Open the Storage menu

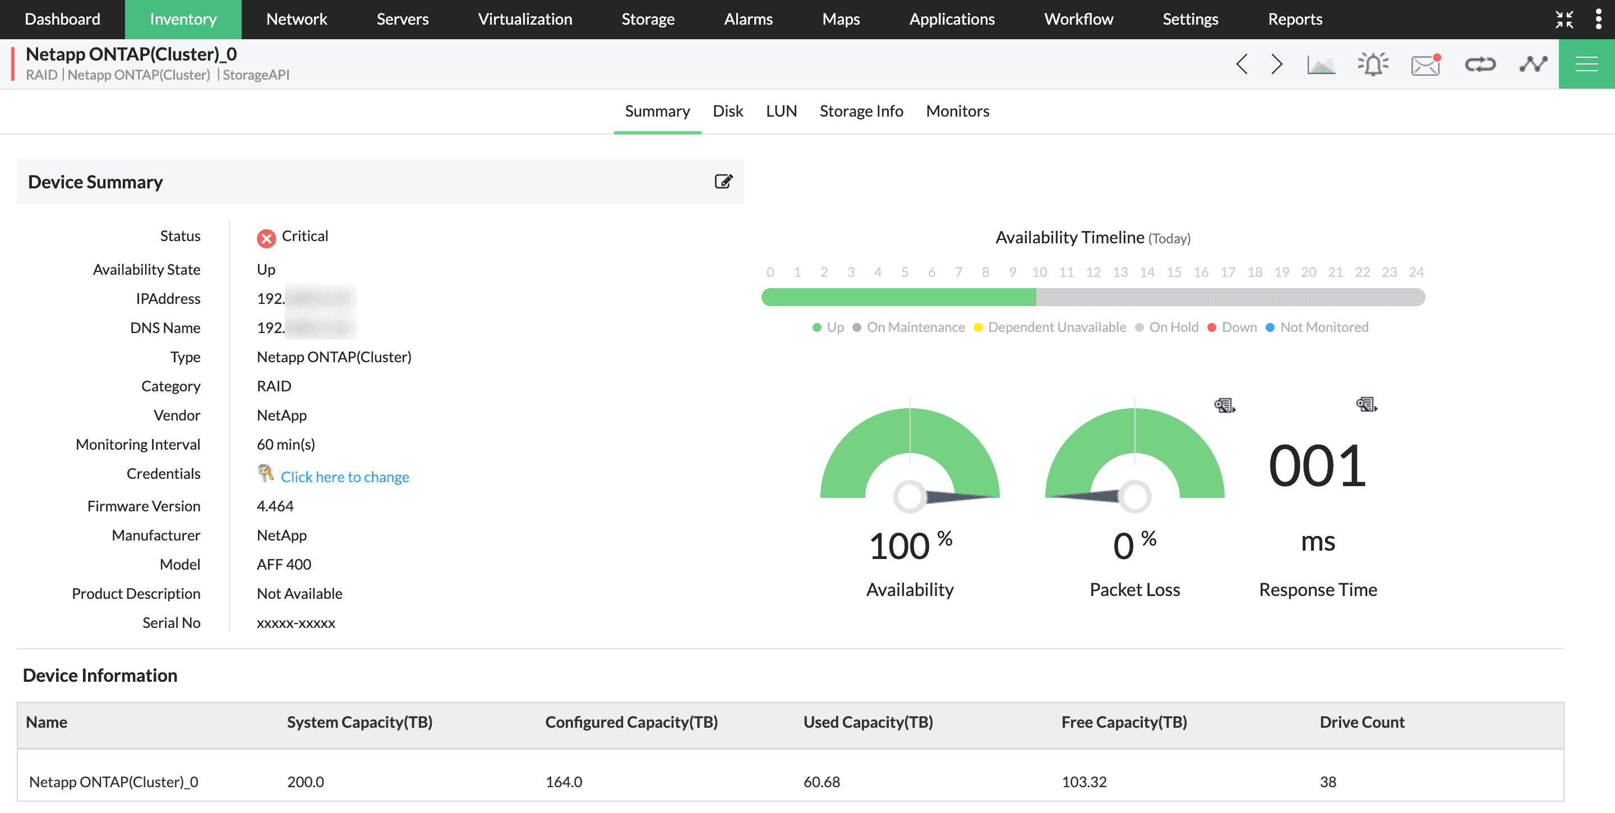click(648, 20)
